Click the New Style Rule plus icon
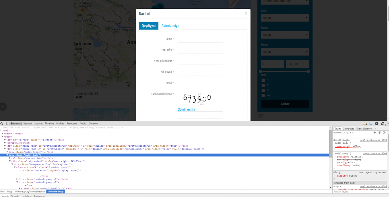This screenshot has width=389, height=197. pyautogui.click(x=375, y=133)
